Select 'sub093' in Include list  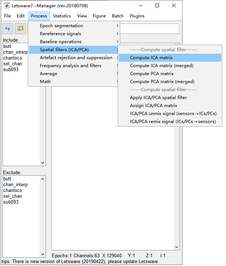pos(11,70)
